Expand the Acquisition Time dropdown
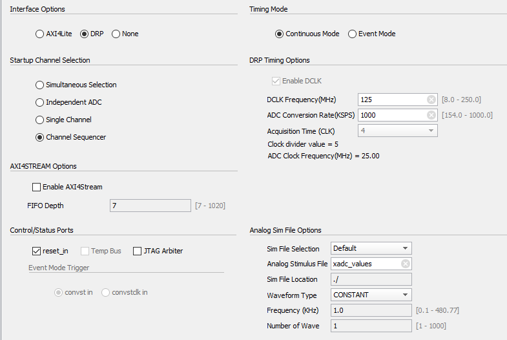Screen dimensions: 507x340 click(398, 131)
